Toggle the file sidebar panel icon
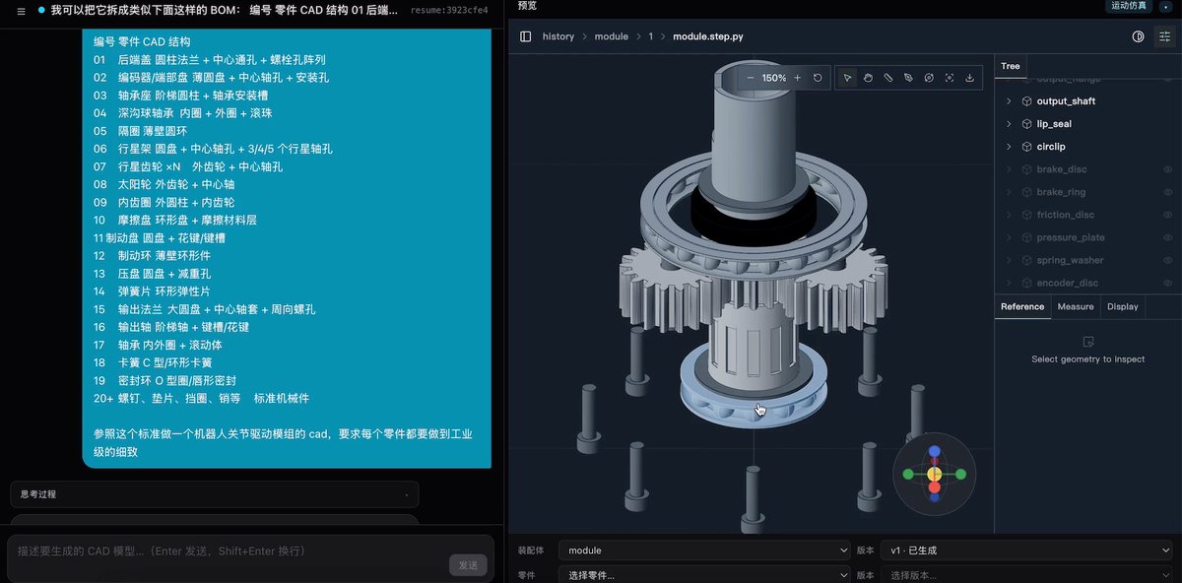The image size is (1182, 583). click(x=526, y=36)
